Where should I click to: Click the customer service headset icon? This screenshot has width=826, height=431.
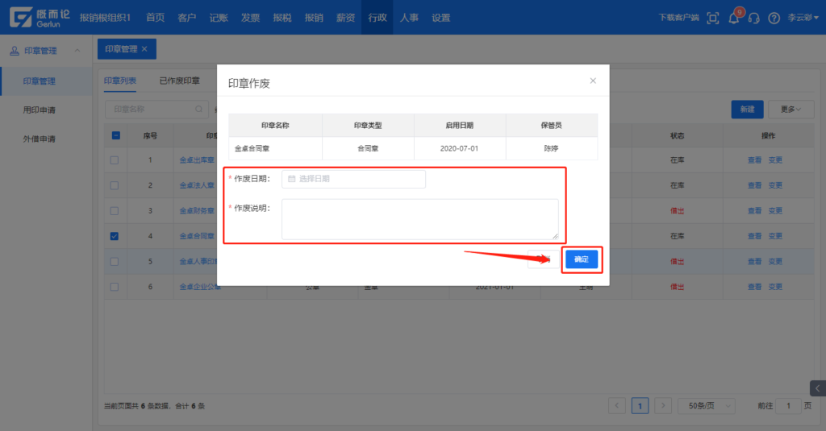click(x=754, y=19)
